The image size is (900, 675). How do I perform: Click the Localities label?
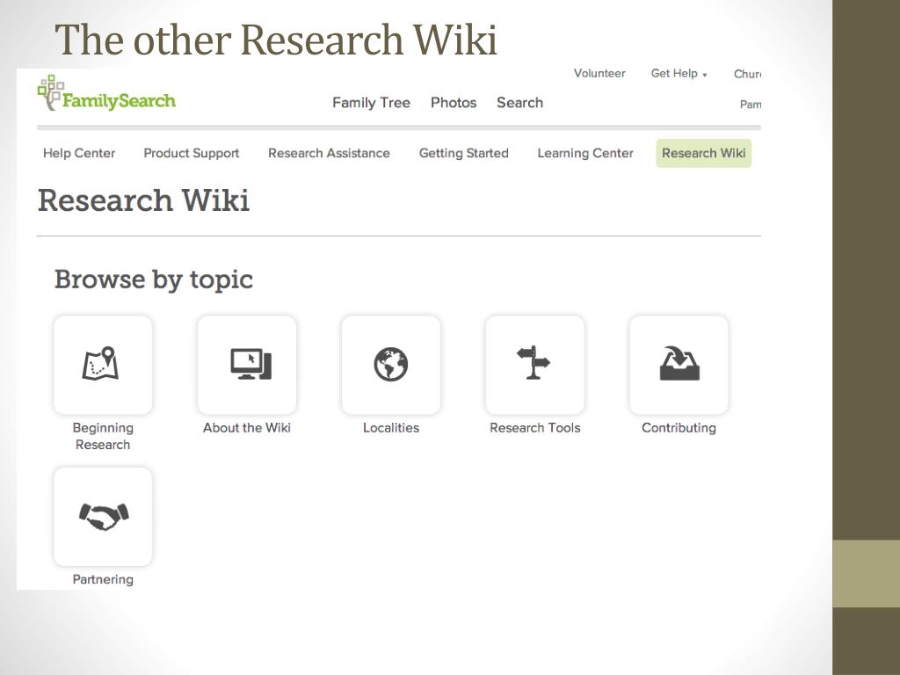pyautogui.click(x=391, y=428)
